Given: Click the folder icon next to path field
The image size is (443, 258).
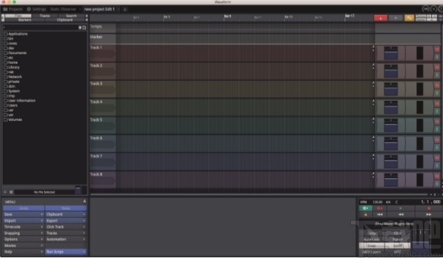Looking at the screenshot, I should 84,27.
